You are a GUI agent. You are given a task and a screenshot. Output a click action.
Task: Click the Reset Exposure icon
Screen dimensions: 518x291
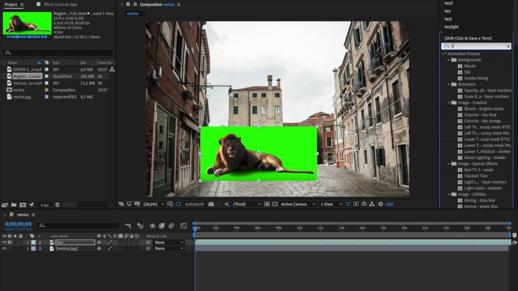pyautogui.click(x=380, y=204)
